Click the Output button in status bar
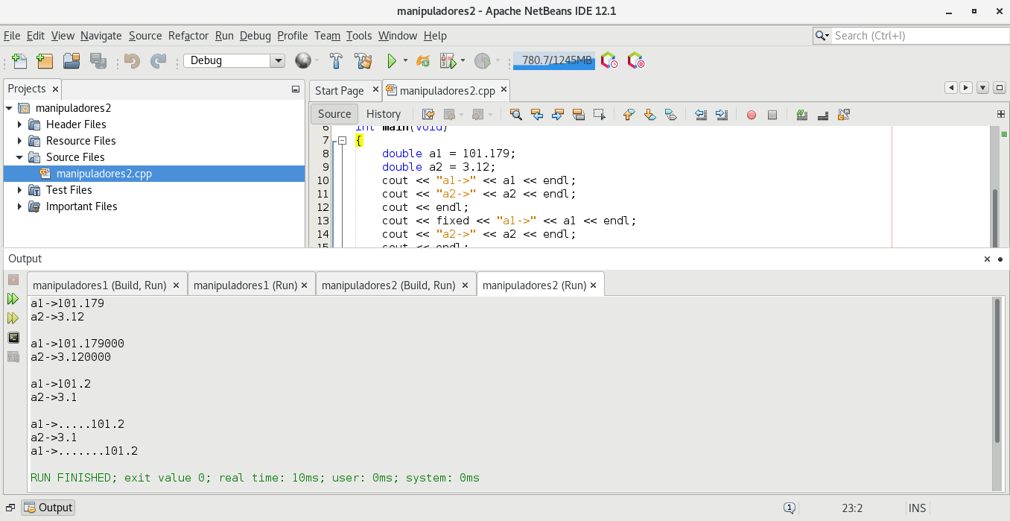Screen dimensions: 1010x521 [48, 508]
